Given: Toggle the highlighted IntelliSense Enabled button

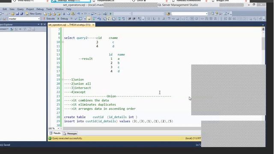Looking at the screenshot, I should tap(89, 19).
